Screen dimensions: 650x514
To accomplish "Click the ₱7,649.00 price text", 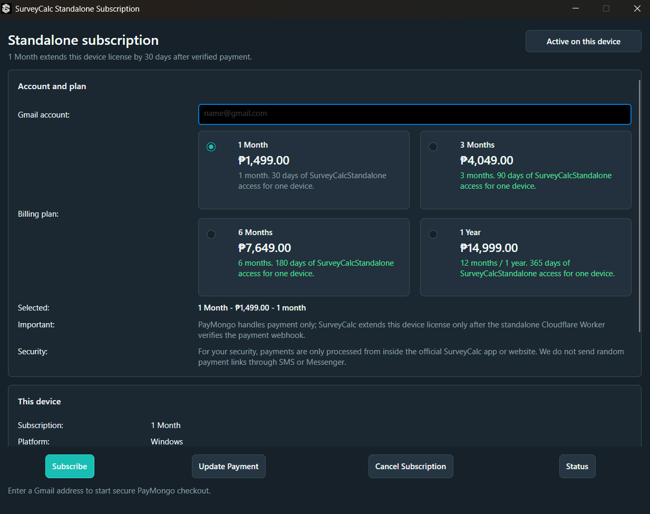I will point(265,248).
